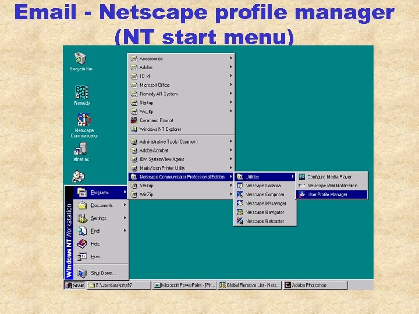Click the Shut Down icon in Start menu
The width and height of the screenshot is (419, 314).
pyautogui.click(x=82, y=273)
